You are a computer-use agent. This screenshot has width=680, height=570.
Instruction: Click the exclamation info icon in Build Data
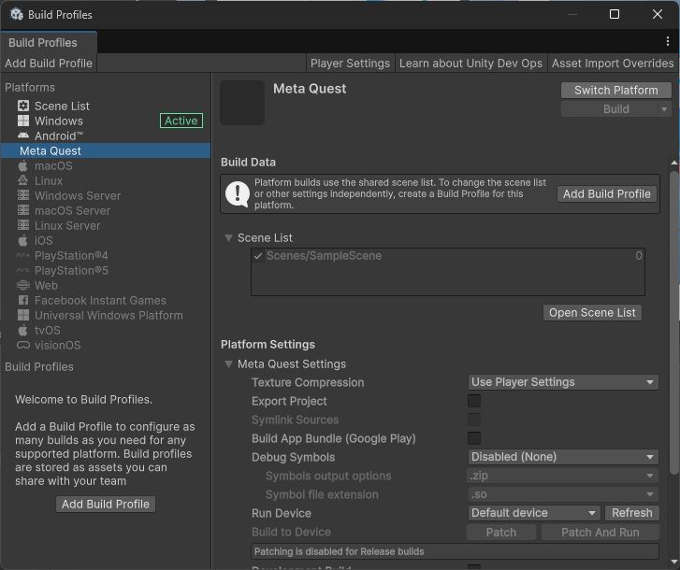pos(238,193)
